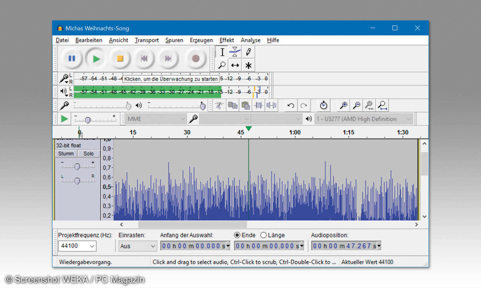Fit selection to window width

click(370, 106)
